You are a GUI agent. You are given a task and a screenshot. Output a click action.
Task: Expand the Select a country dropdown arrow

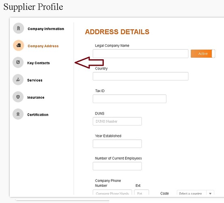[x=210, y=193]
